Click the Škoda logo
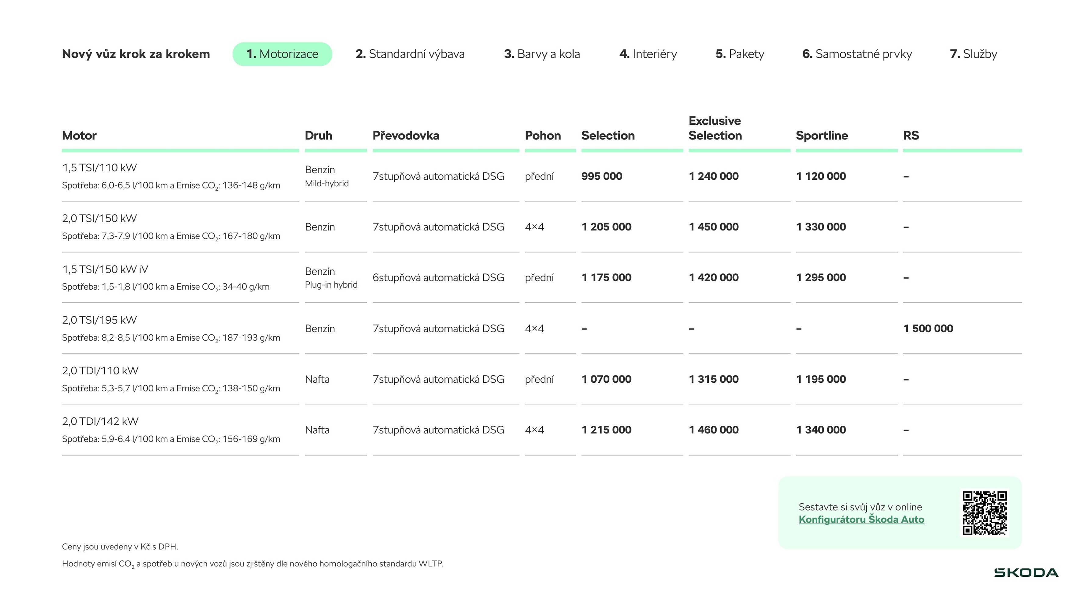Viewport: 1084px width, 609px height. click(1025, 572)
